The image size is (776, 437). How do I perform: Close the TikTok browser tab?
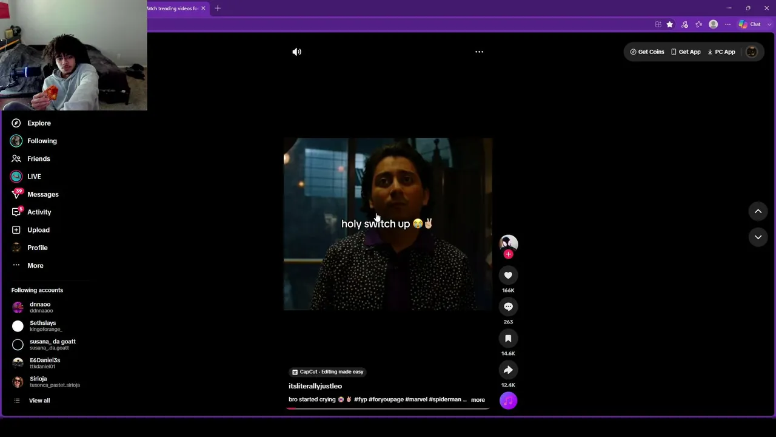(203, 8)
